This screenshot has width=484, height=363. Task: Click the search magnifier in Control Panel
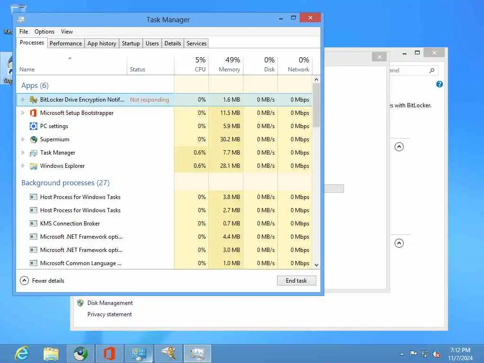pos(432,70)
